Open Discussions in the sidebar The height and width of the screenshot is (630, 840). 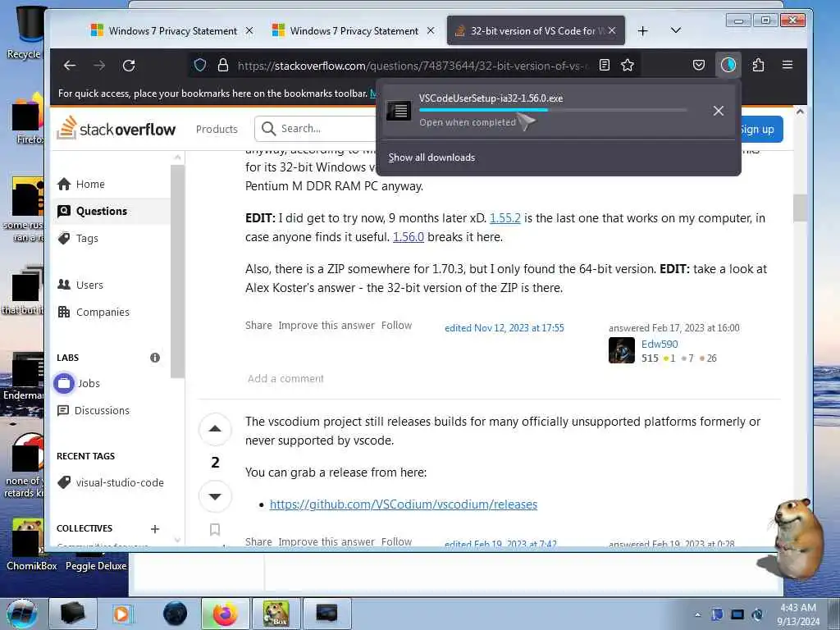(x=102, y=410)
